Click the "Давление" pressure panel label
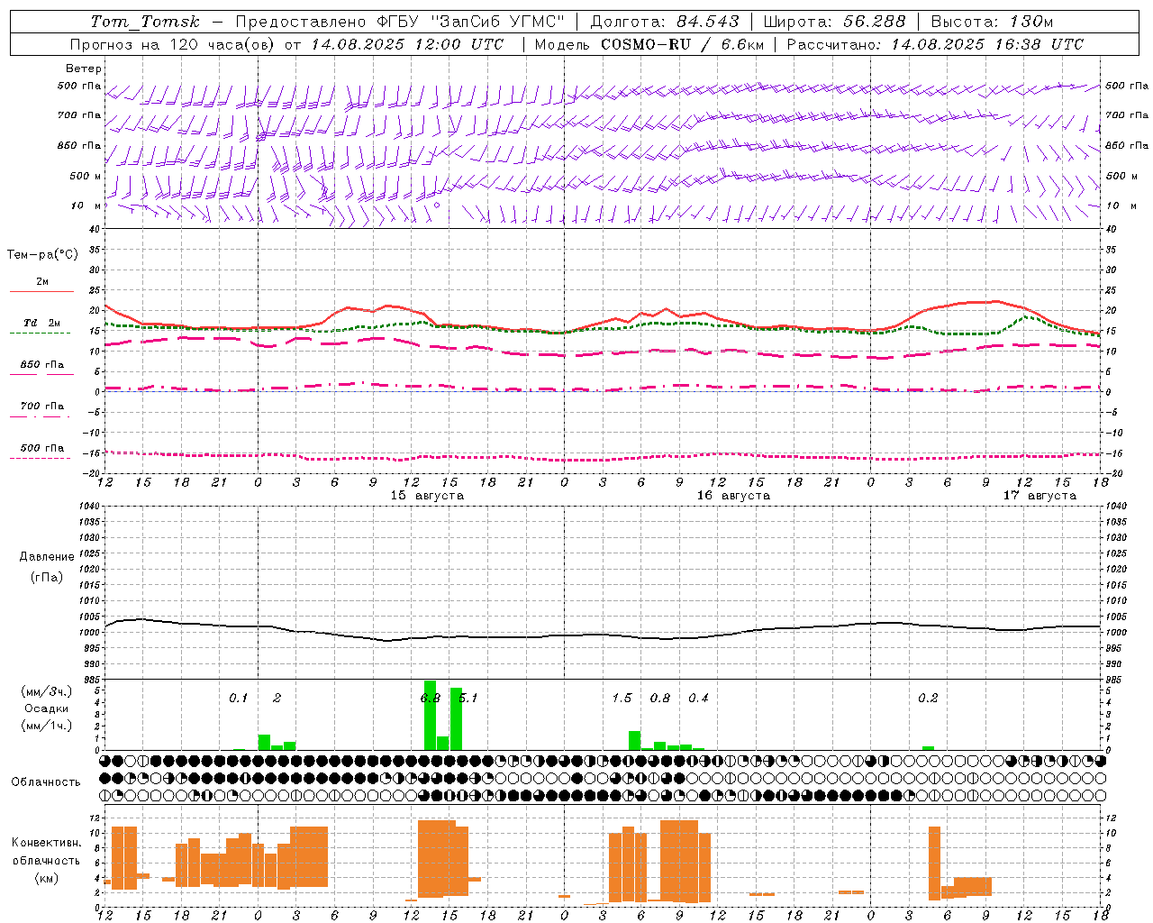 pyautogui.click(x=47, y=557)
